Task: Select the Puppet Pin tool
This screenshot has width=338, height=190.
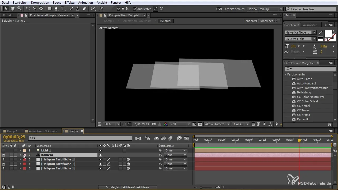Action: pos(101,9)
